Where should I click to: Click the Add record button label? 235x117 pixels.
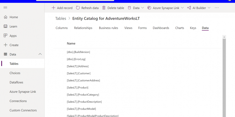point(65,8)
